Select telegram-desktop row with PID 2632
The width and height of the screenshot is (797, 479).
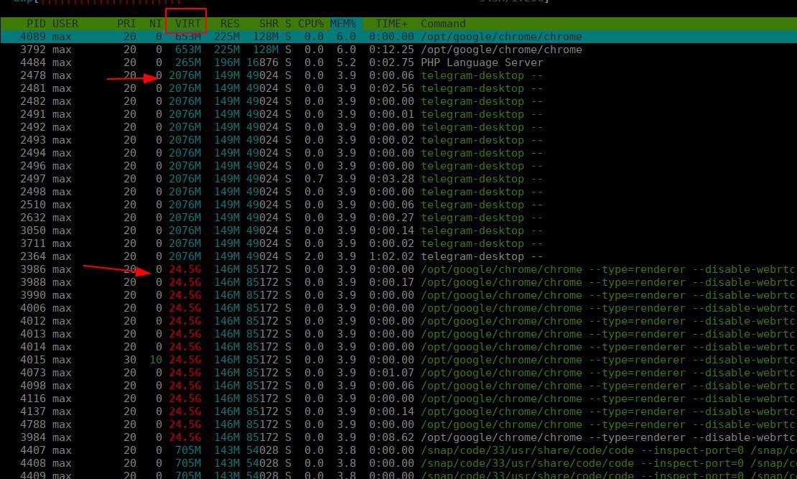coord(398,218)
